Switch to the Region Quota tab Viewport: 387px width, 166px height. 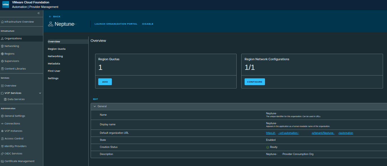[x=57, y=49]
